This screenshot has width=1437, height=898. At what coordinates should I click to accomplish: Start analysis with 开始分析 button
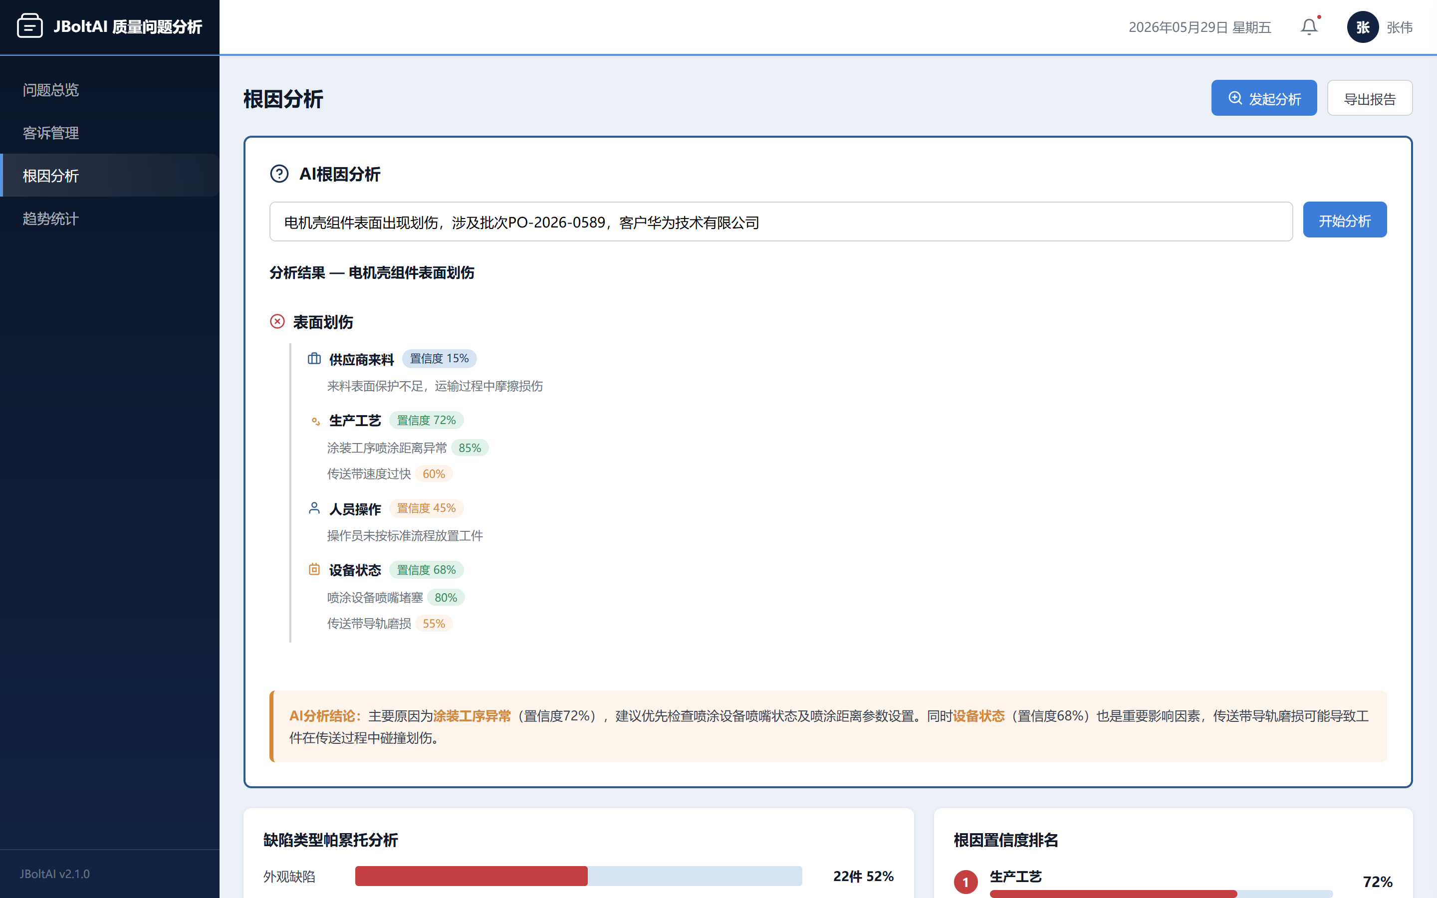click(1344, 220)
